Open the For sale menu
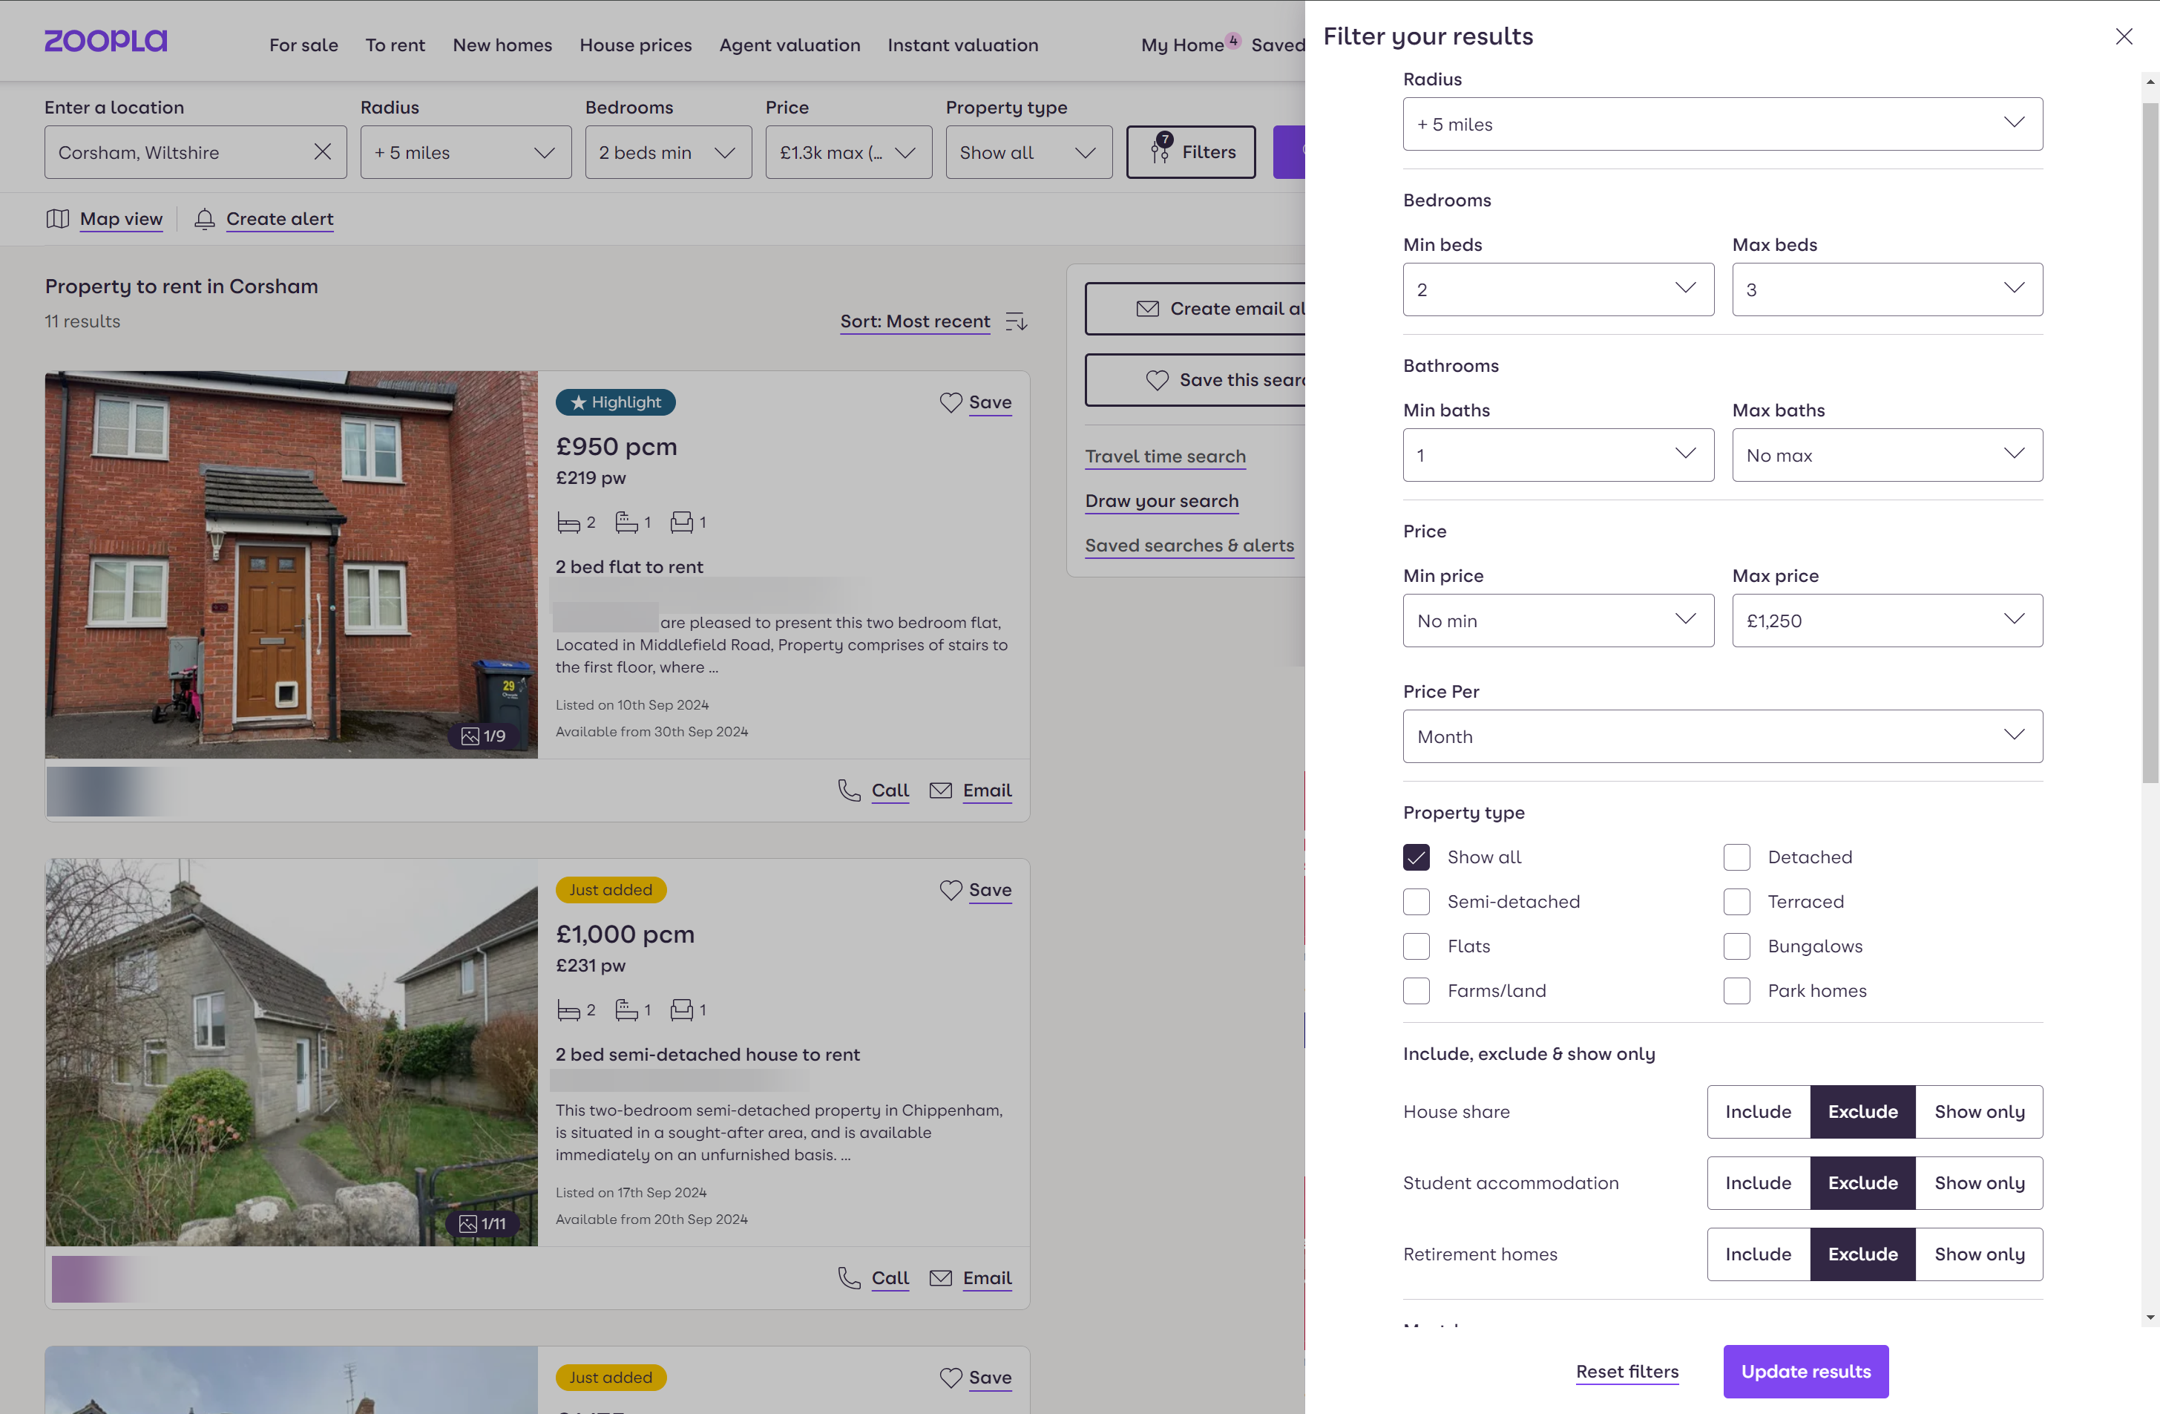2160x1414 pixels. click(x=303, y=45)
